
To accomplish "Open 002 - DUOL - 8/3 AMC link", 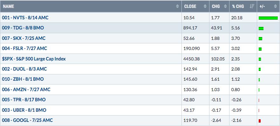I will click(x=24, y=69).
